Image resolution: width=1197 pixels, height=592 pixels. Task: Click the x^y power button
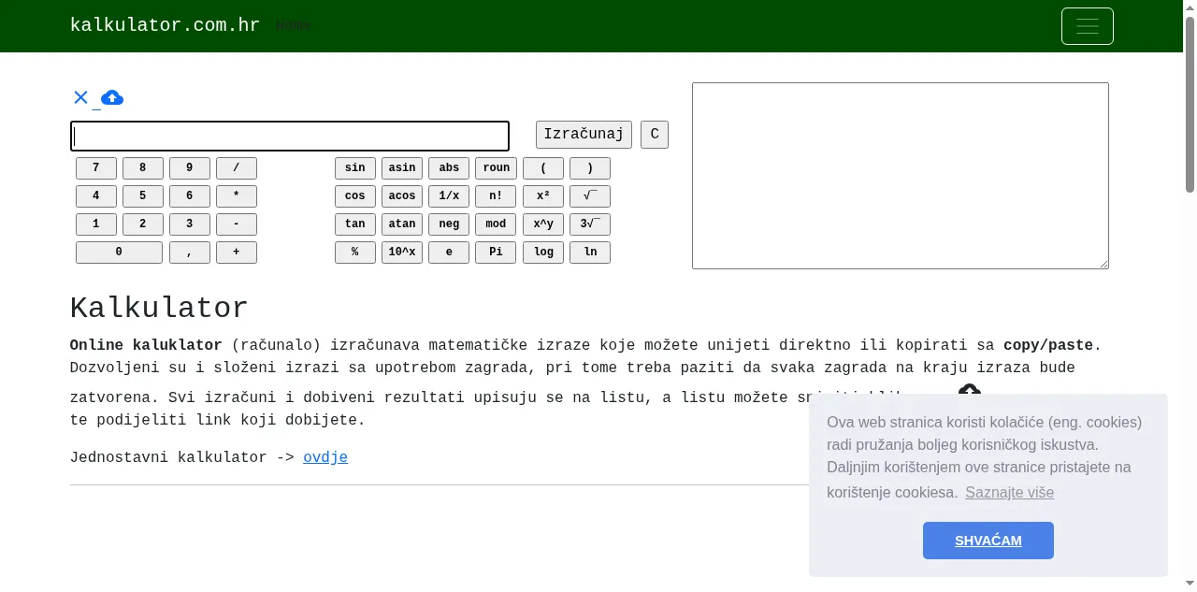[543, 224]
